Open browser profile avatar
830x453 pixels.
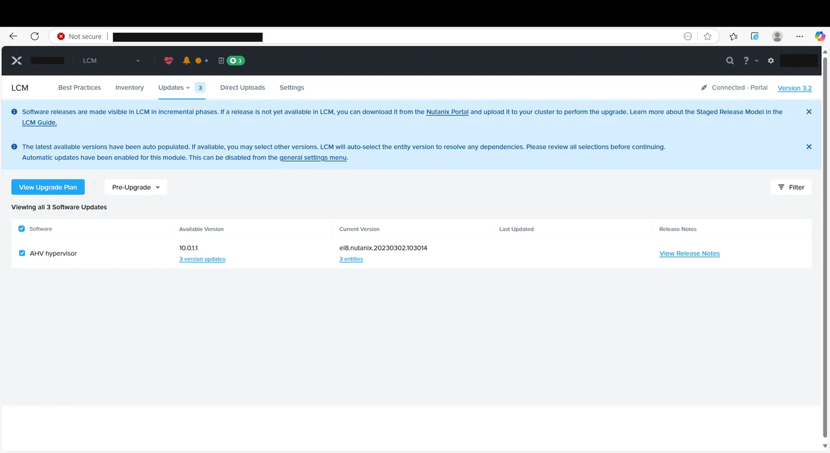[x=777, y=36]
